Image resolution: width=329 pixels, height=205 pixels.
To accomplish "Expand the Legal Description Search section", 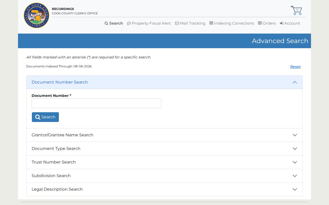I will [164, 189].
